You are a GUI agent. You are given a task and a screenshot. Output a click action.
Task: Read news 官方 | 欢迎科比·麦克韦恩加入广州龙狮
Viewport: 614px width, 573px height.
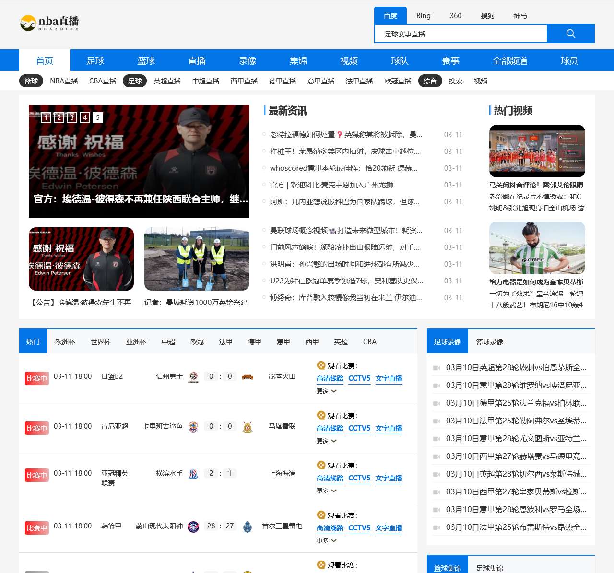tap(331, 185)
